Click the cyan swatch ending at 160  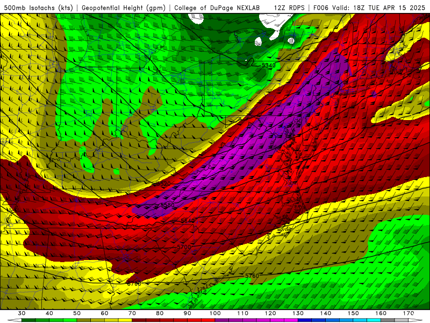pyautogui.click(x=374, y=320)
